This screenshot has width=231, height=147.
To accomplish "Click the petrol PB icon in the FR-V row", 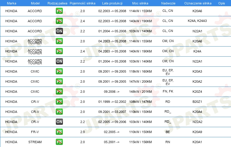I will point(59,132).
